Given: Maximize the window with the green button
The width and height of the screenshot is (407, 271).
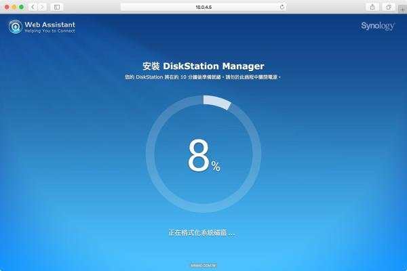Looking at the screenshot, I should pyautogui.click(x=22, y=7).
